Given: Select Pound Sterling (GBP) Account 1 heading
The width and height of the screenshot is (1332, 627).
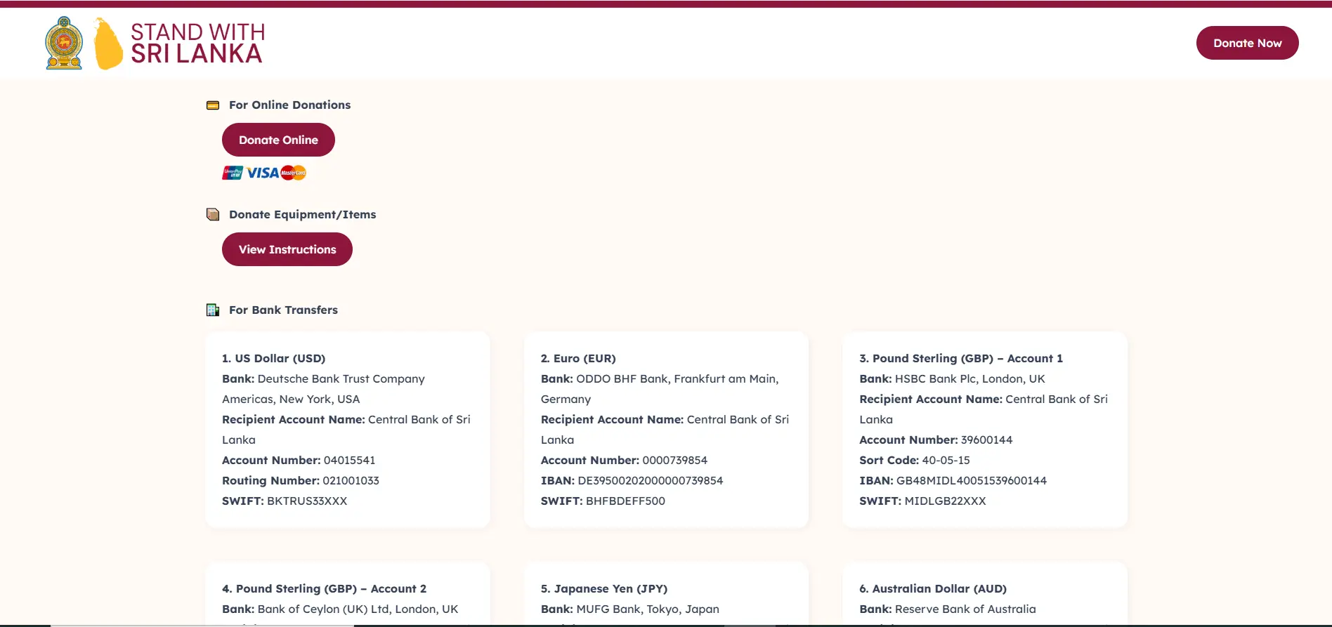Looking at the screenshot, I should pos(960,358).
